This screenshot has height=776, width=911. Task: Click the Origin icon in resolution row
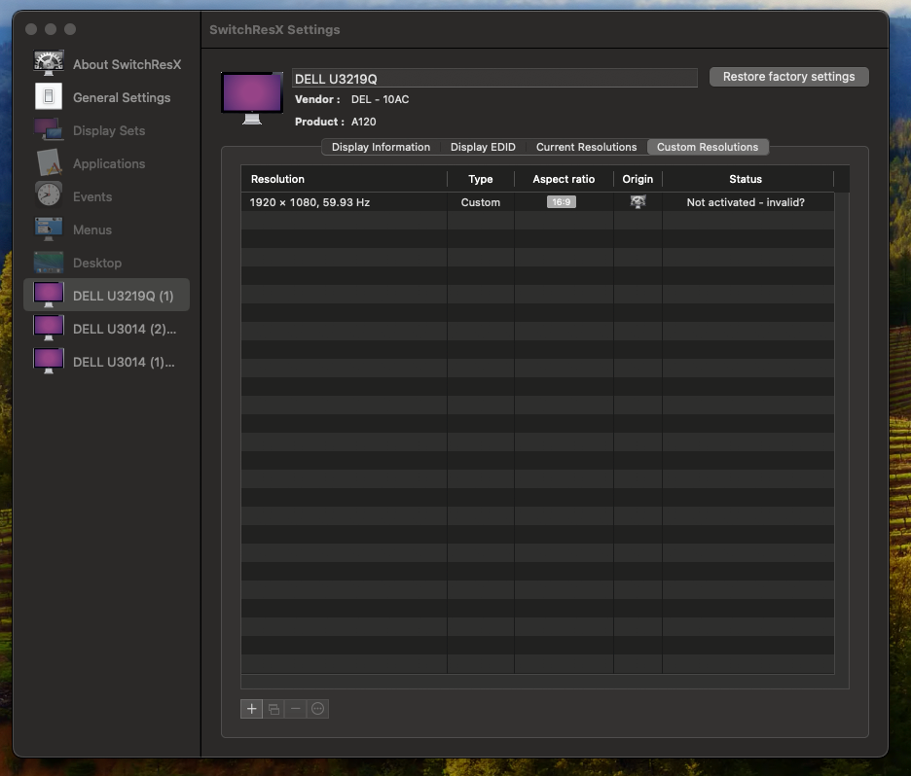pos(638,202)
